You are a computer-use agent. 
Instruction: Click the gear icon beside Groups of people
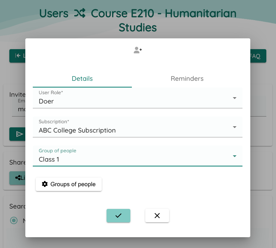[x=45, y=184]
